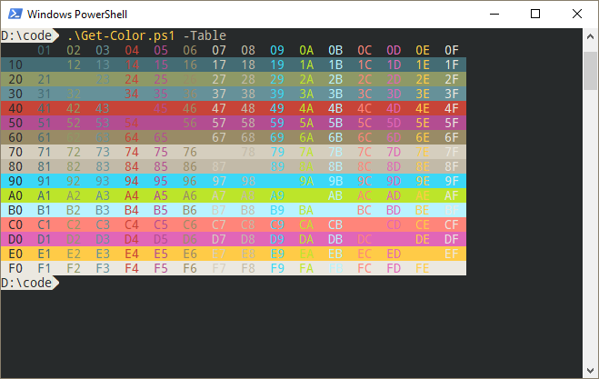Viewport: 599px width, 379px height.
Task: Click the PowerShell icon in title bar
Action: point(15,15)
